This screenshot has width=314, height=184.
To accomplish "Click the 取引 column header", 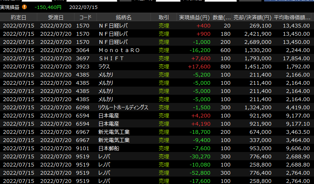I will tap(164, 17).
